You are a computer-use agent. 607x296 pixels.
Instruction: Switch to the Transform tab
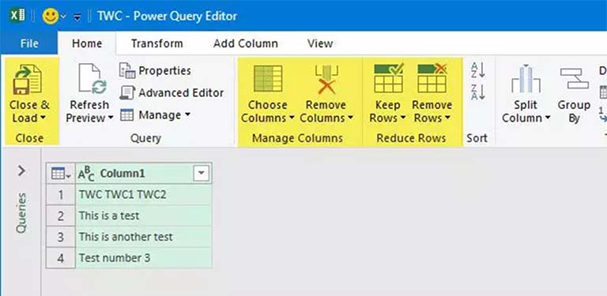tap(156, 43)
